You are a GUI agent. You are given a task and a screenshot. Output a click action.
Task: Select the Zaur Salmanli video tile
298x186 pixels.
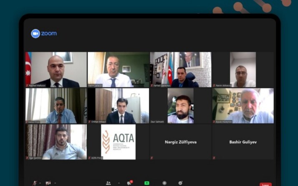coord(181,106)
